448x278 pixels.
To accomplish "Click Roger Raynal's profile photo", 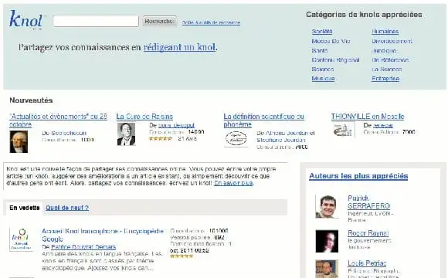I will [327, 241].
